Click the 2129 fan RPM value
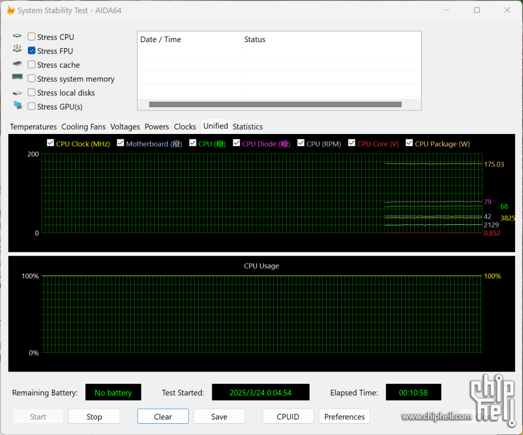The image size is (523, 435). [x=492, y=225]
